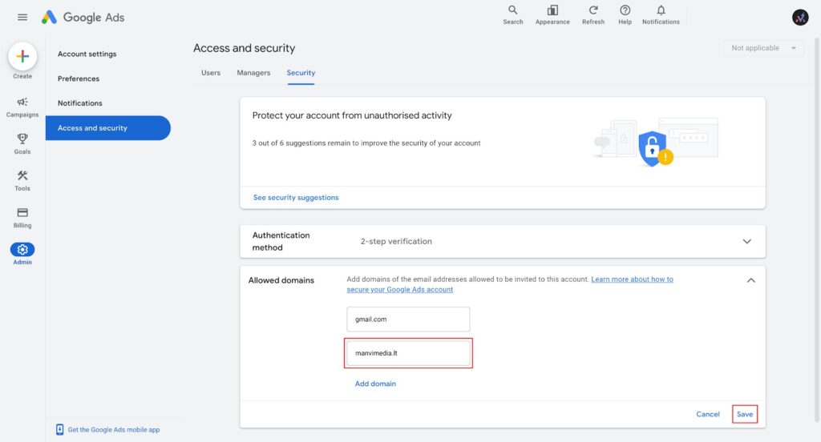The image size is (821, 442).
Task: Collapse the Allowed domains section
Action: point(750,280)
